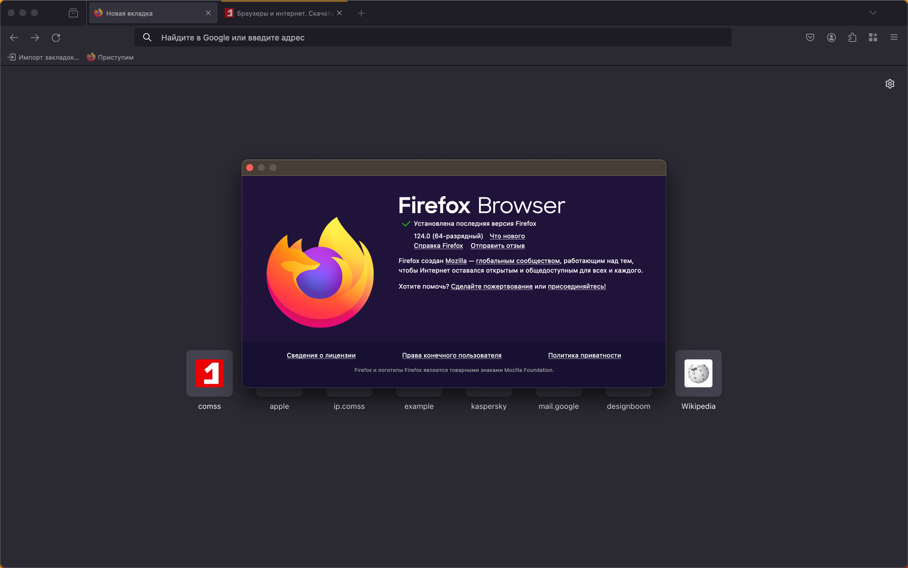
Task: Switch to the Браузеры и интернет tab
Action: tap(284, 13)
